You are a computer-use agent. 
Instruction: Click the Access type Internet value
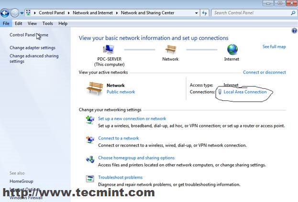(231, 85)
